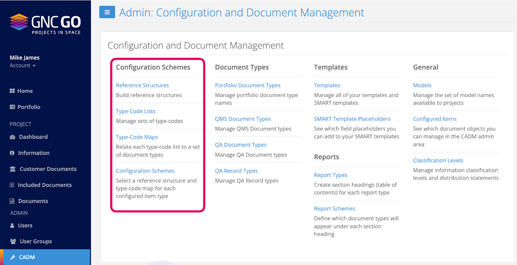517x265 pixels.
Task: Click the Users person icon
Action: 12,225
